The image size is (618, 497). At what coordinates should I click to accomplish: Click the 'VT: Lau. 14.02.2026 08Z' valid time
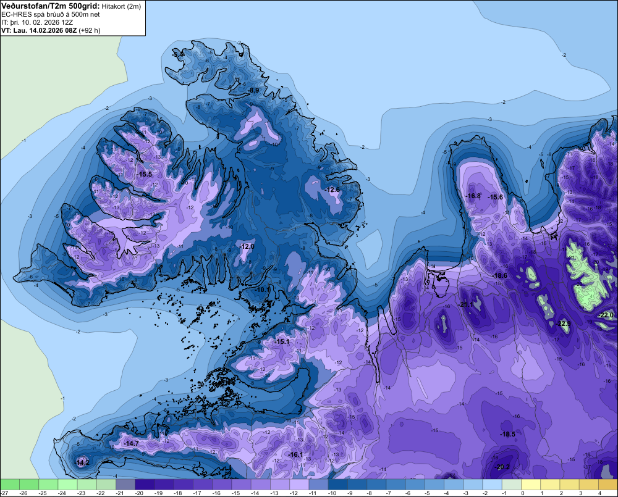[39, 30]
